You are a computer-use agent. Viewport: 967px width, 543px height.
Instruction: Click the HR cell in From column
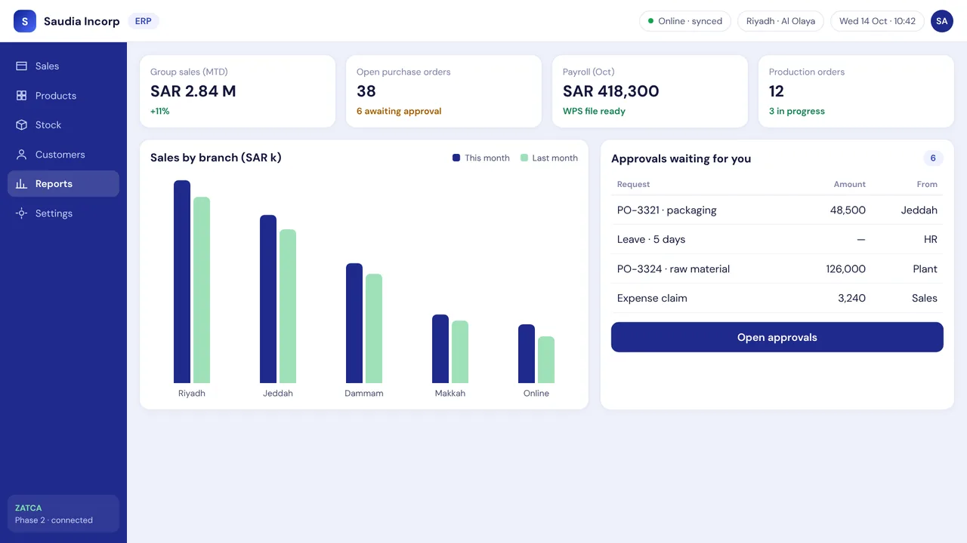(x=931, y=240)
